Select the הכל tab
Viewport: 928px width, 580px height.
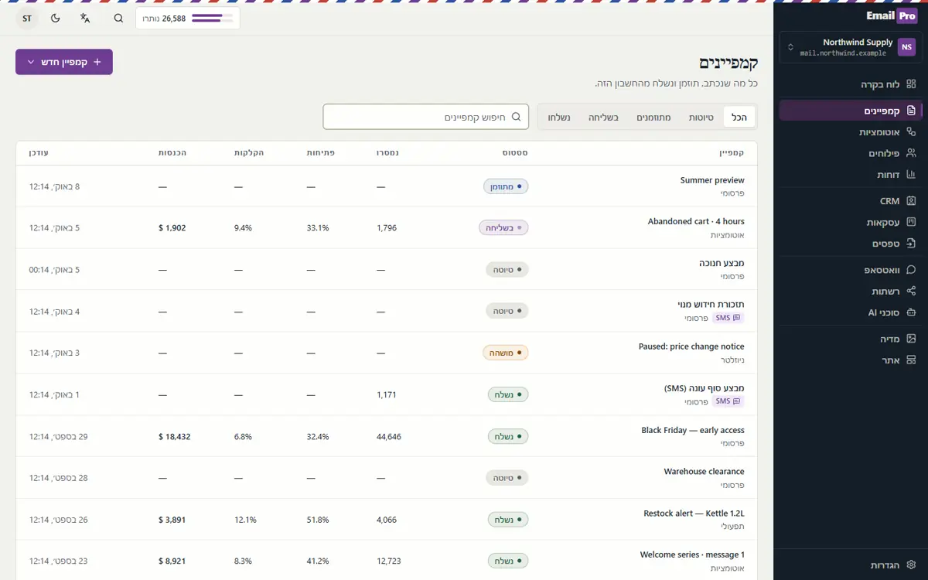[739, 118]
